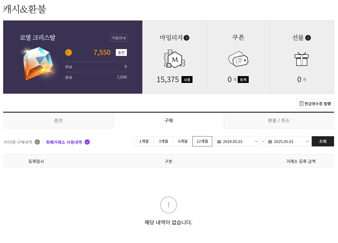Select the 아이템 구매내역 check filter
This screenshot has width=338, height=243.
[37, 142]
